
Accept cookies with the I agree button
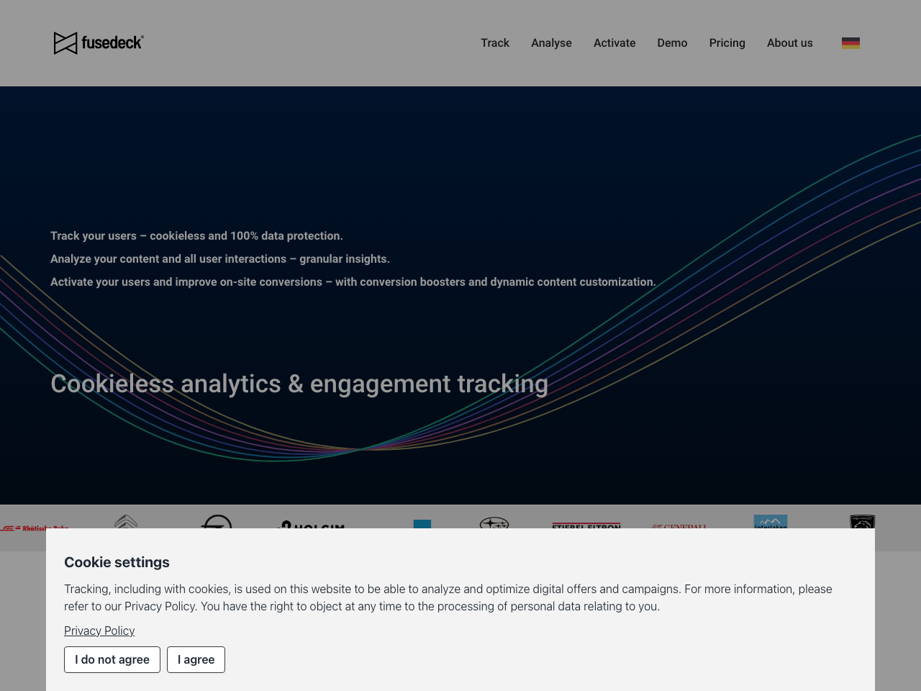pyautogui.click(x=196, y=659)
